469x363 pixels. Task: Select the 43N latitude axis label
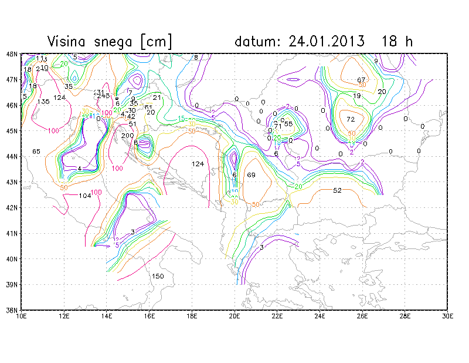(12, 182)
